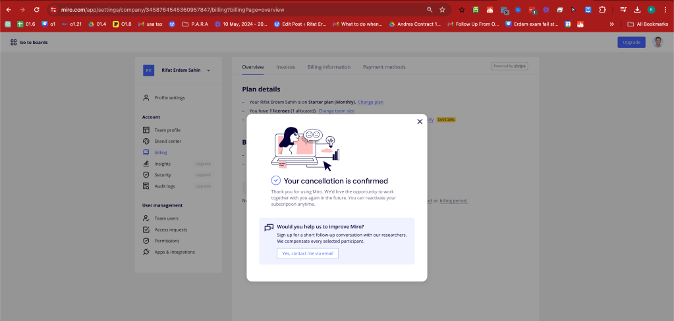Switch to the Overview tab
674x321 pixels.
click(253, 67)
